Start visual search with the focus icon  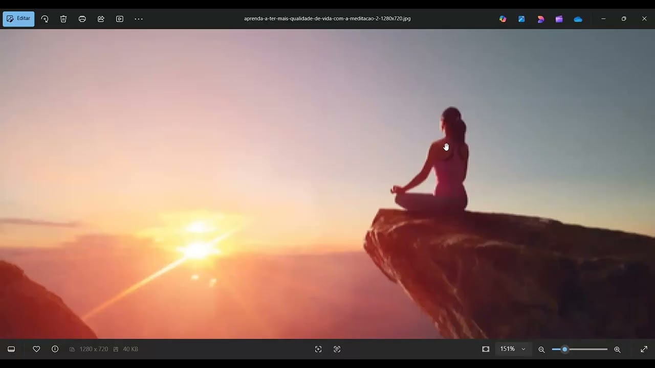click(x=318, y=349)
